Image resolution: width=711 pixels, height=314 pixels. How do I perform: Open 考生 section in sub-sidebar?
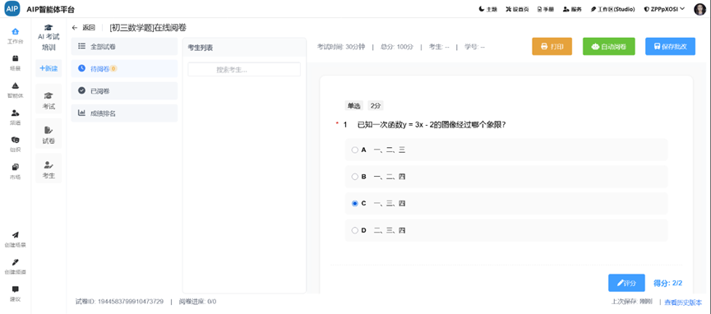[x=48, y=169]
